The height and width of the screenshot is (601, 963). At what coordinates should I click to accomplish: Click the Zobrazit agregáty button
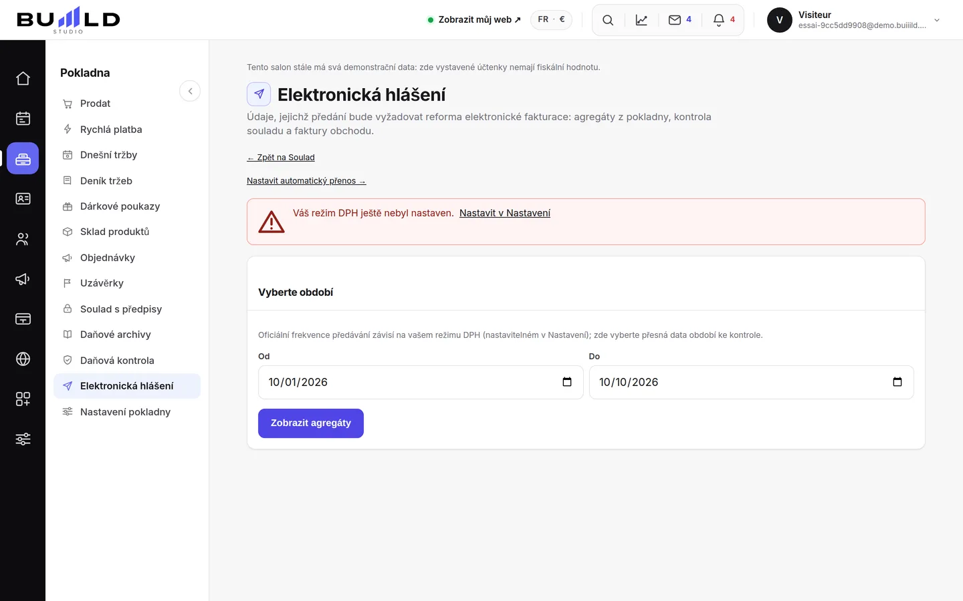click(311, 423)
